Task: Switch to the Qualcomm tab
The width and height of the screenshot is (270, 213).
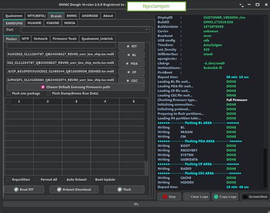Action: pos(14,16)
